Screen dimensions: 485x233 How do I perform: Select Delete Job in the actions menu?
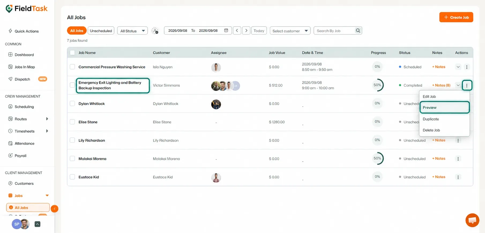(x=445, y=130)
